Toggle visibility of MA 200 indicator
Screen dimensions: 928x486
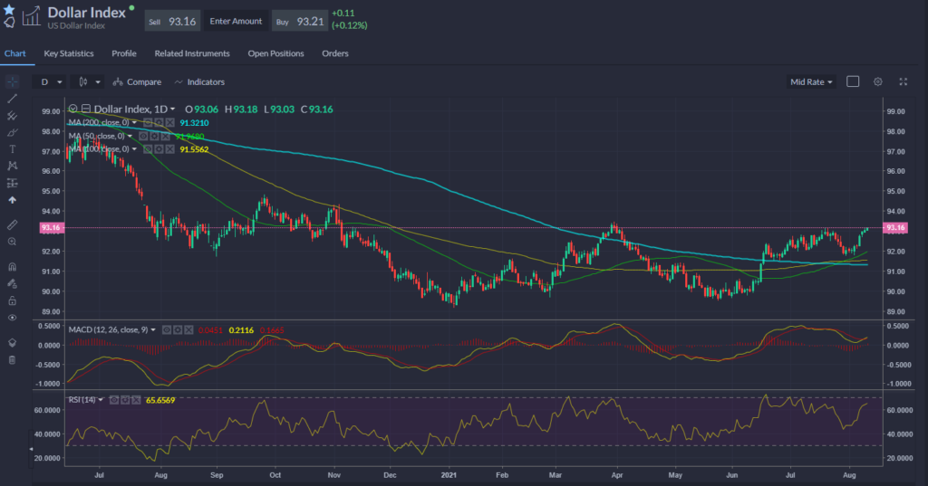148,122
